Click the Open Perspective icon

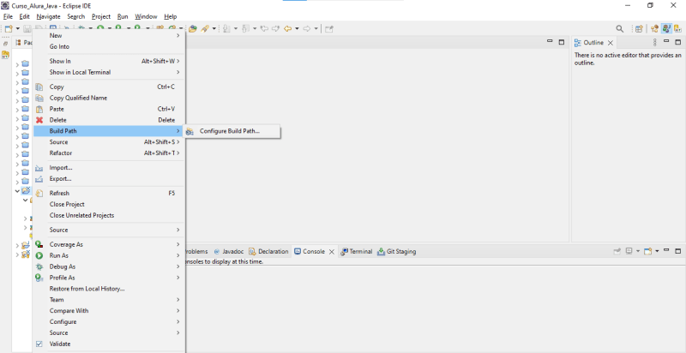tap(639, 28)
